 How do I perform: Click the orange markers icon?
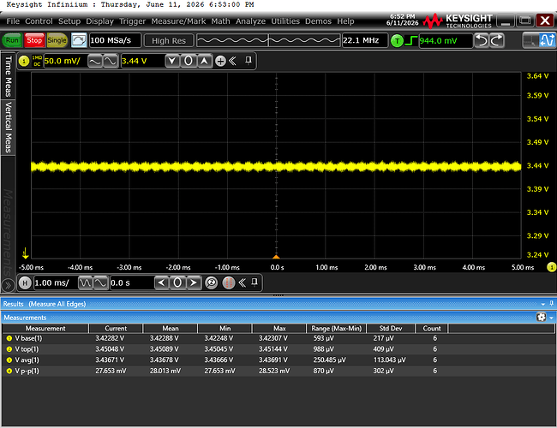coord(229,282)
